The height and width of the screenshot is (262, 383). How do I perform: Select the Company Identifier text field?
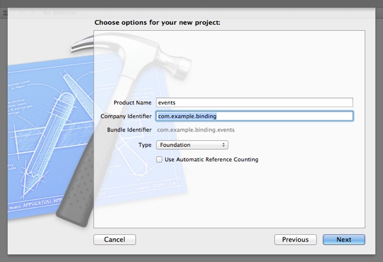255,116
